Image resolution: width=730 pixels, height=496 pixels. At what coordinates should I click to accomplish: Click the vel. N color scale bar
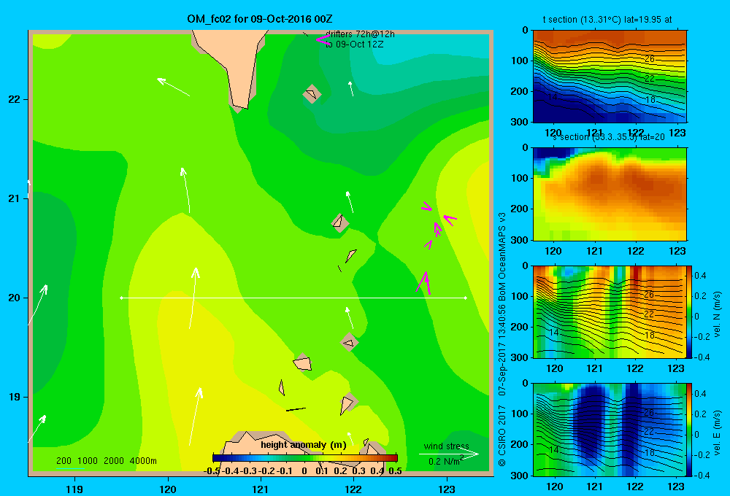(689, 311)
